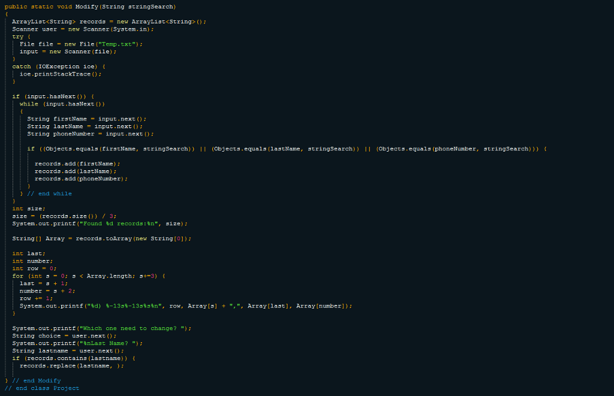
Task: Click the try keyword
Action: (x=17, y=37)
